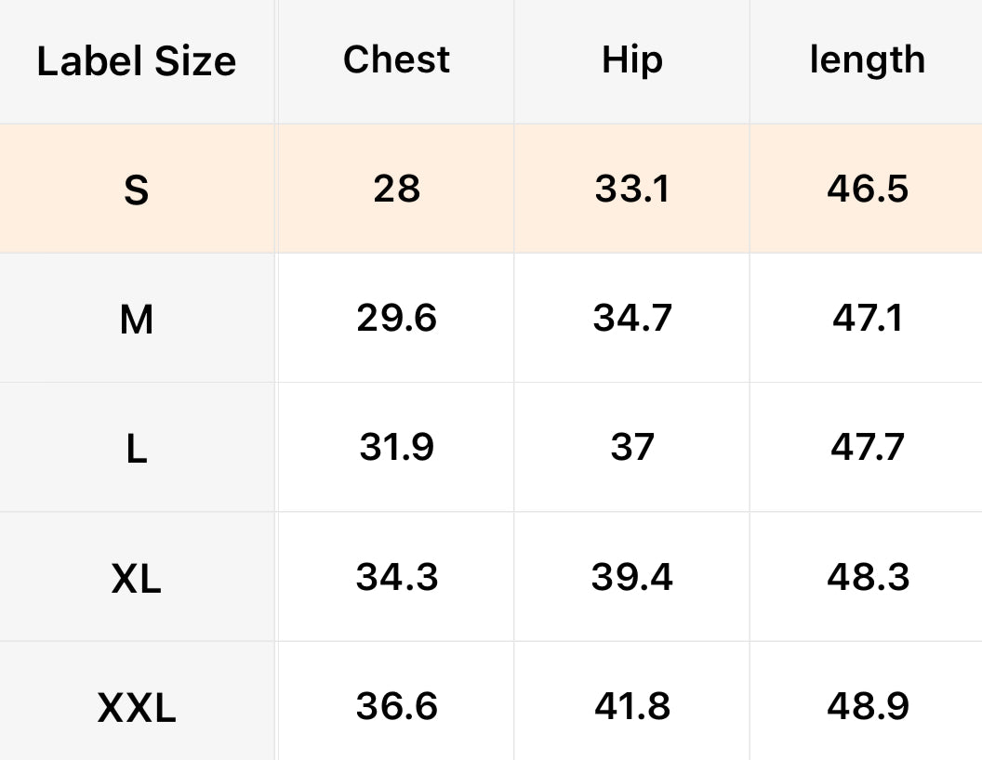The image size is (982, 760).
Task: Click the hip value 41.8
Action: pos(632,706)
